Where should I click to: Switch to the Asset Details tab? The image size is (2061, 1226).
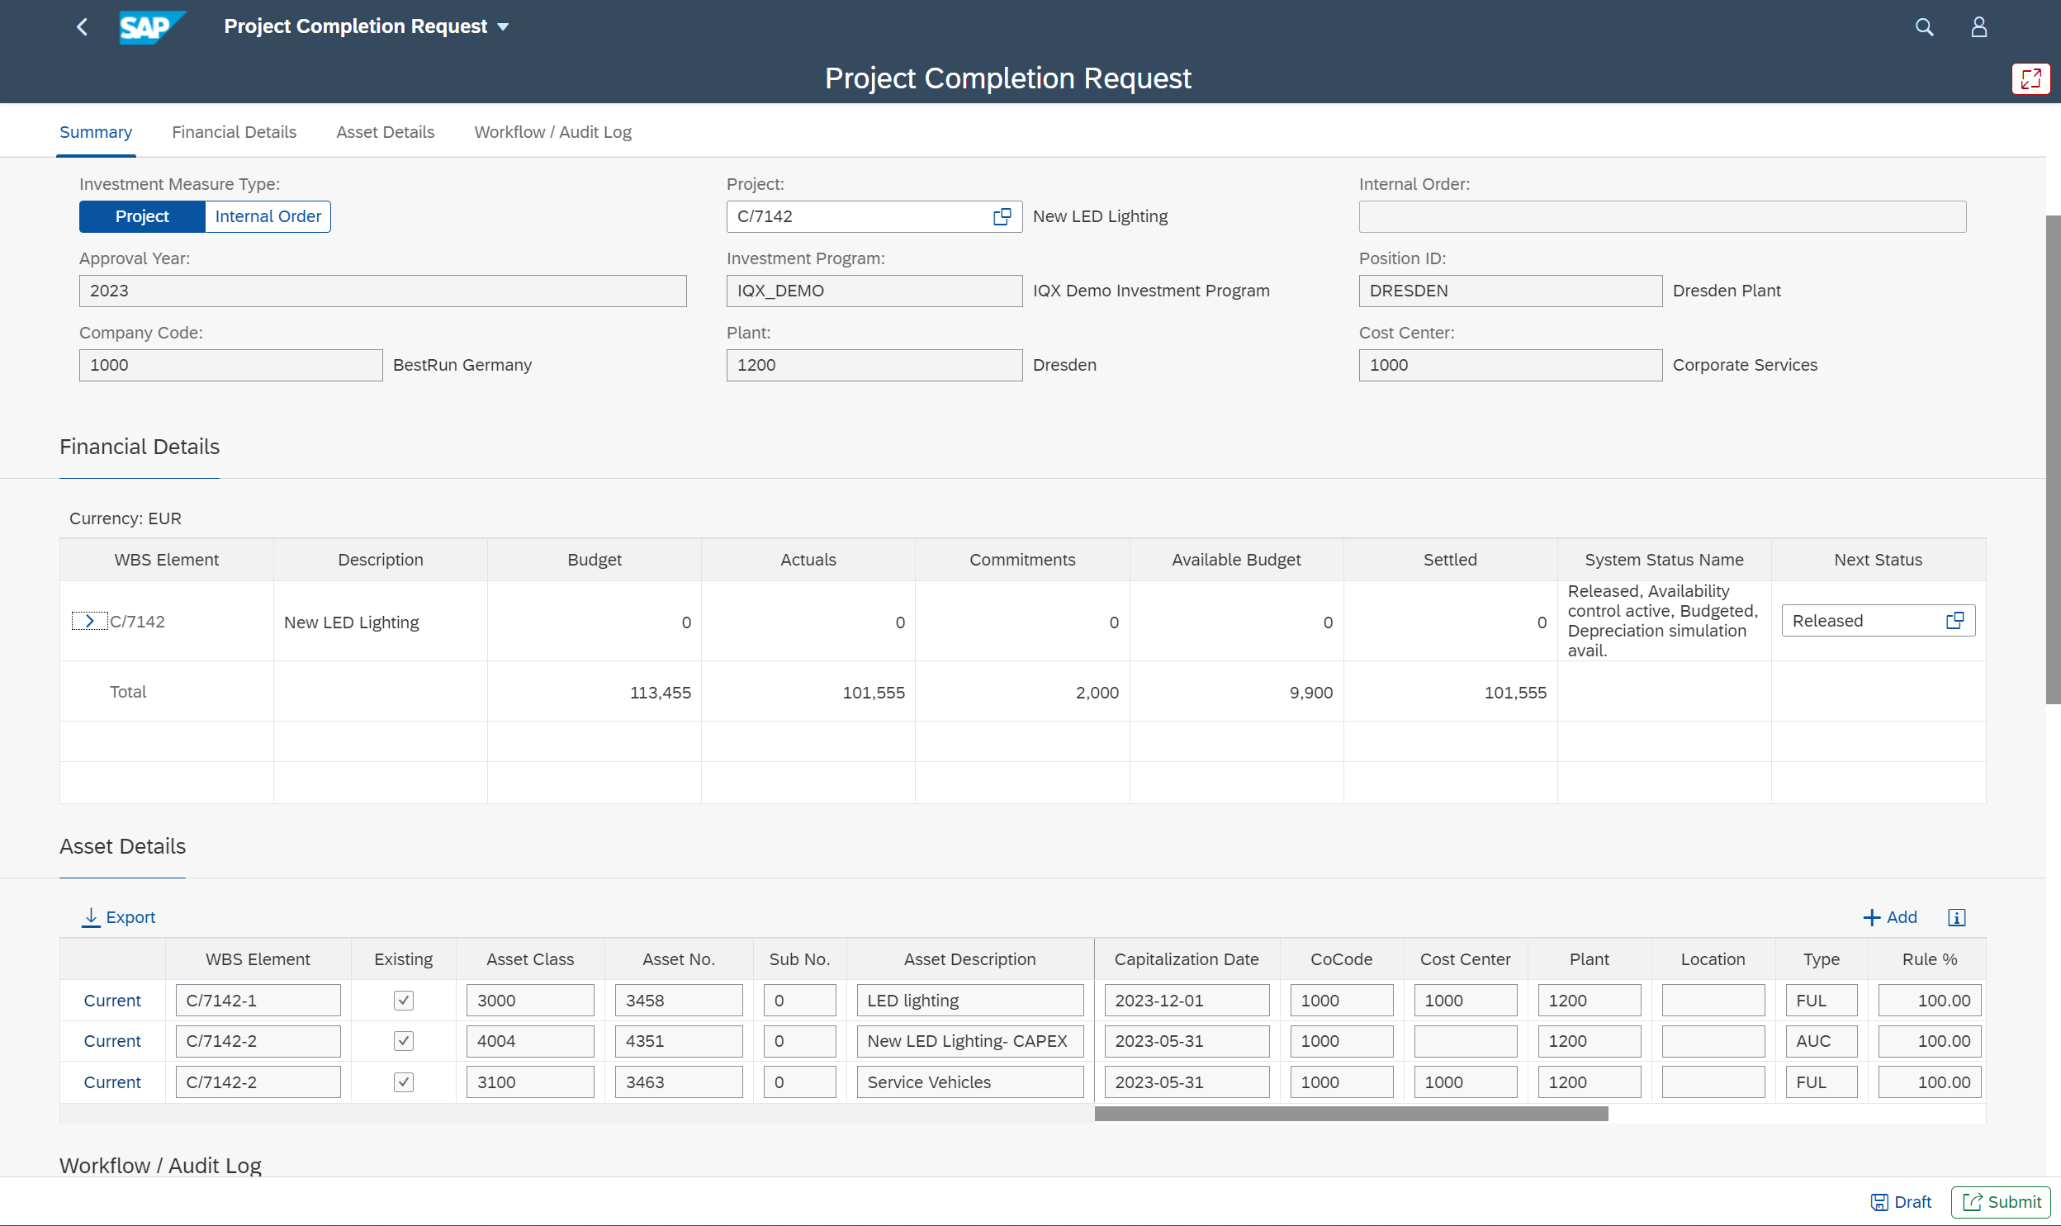[x=385, y=131]
